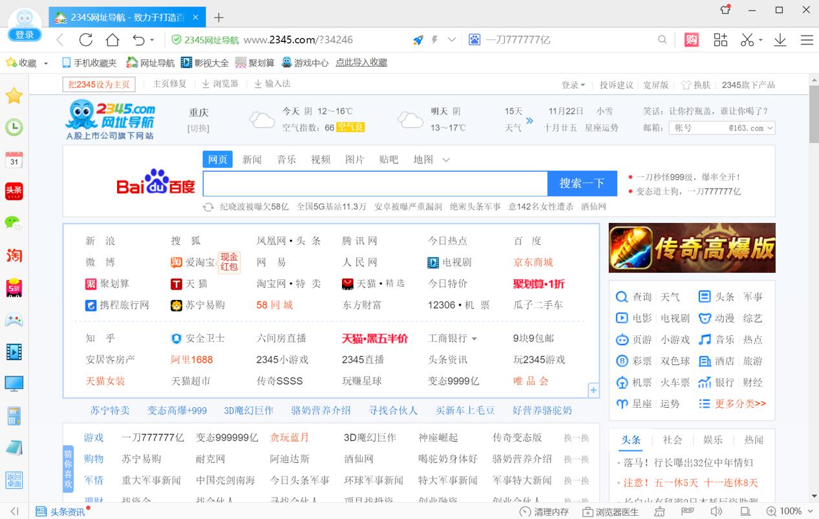Viewport: 819px width, 519px height.
Task: Open the address bar dropdown arrow
Action: [452, 40]
